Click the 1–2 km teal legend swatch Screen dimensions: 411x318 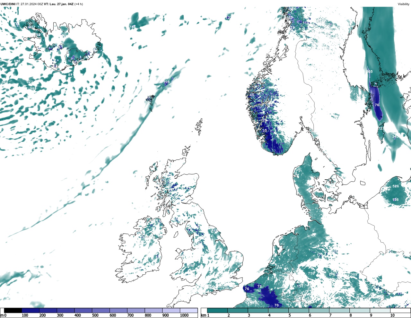(x=217, y=310)
